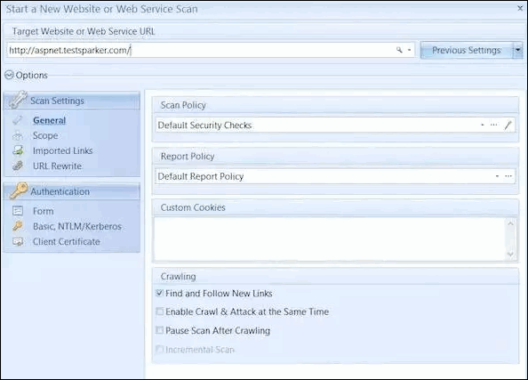The width and height of the screenshot is (528, 380).
Task: Enable Crawl & Attack at the Same Time
Action: click(160, 311)
